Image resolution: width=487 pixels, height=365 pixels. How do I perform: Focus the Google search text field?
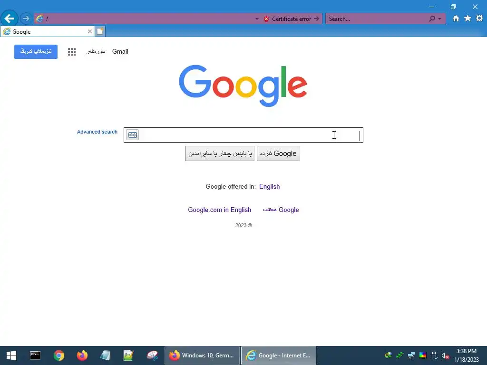point(243,135)
